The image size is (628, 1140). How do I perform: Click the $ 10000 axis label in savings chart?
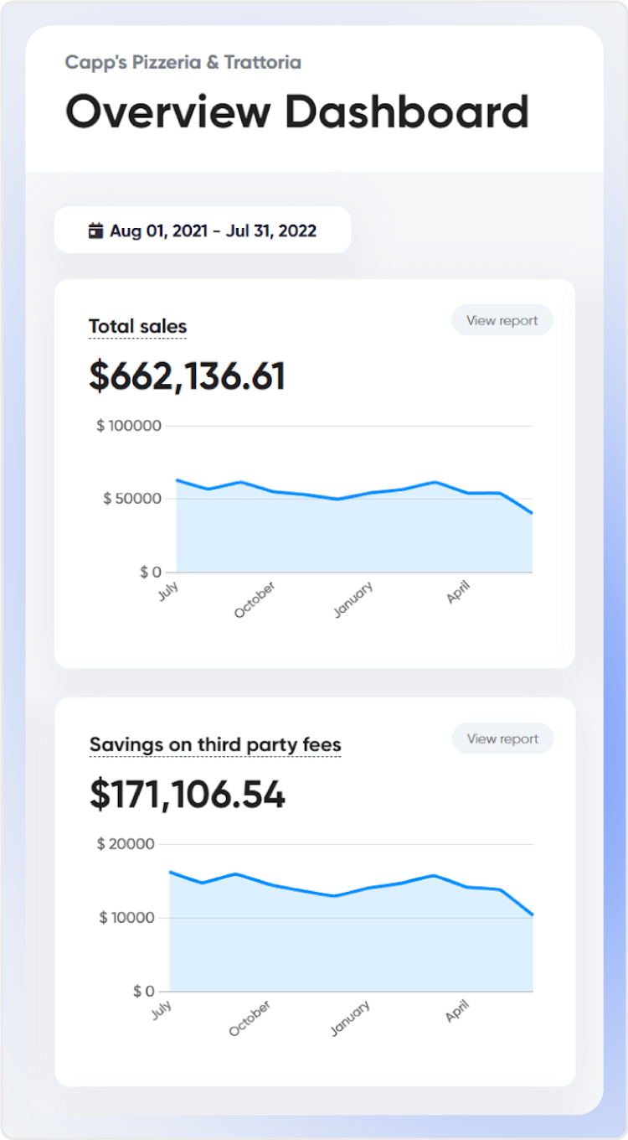click(x=127, y=918)
